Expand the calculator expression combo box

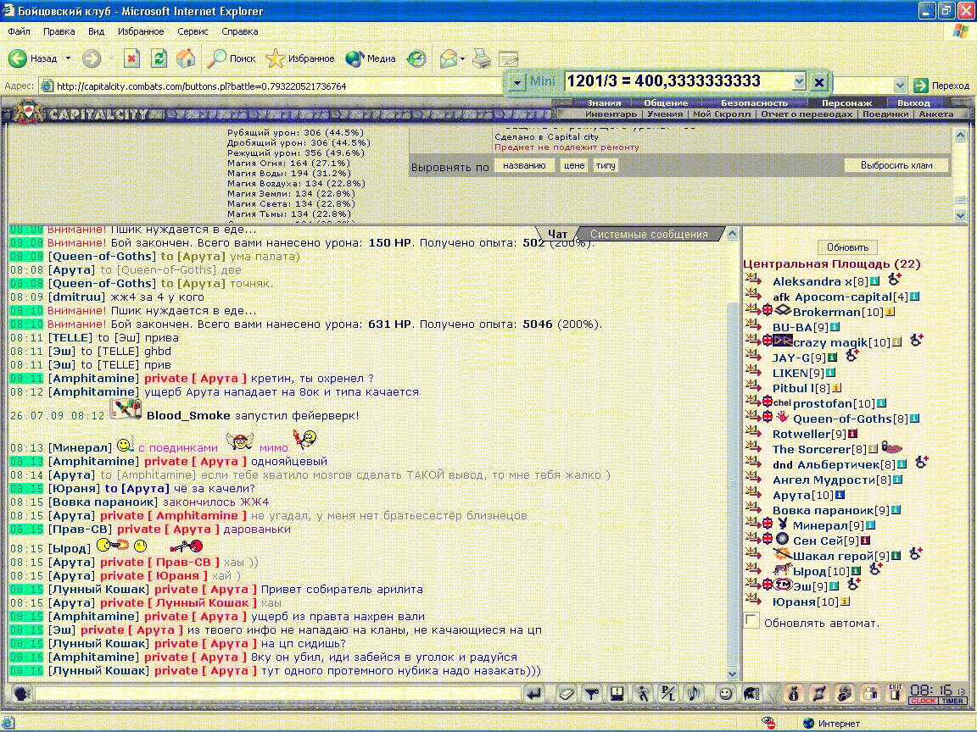pos(800,81)
